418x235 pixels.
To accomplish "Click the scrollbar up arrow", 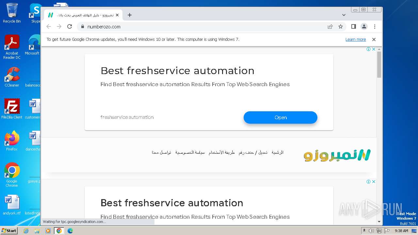I will 379,49.
